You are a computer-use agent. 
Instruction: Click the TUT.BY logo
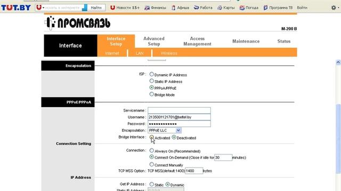(16, 7)
